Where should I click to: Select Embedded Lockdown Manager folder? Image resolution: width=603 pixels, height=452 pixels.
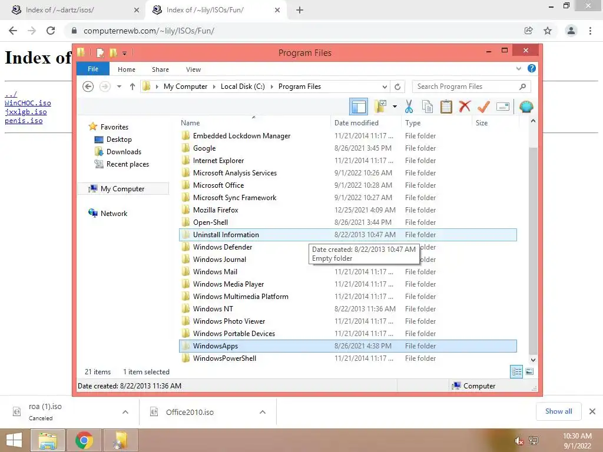(347, 136)
